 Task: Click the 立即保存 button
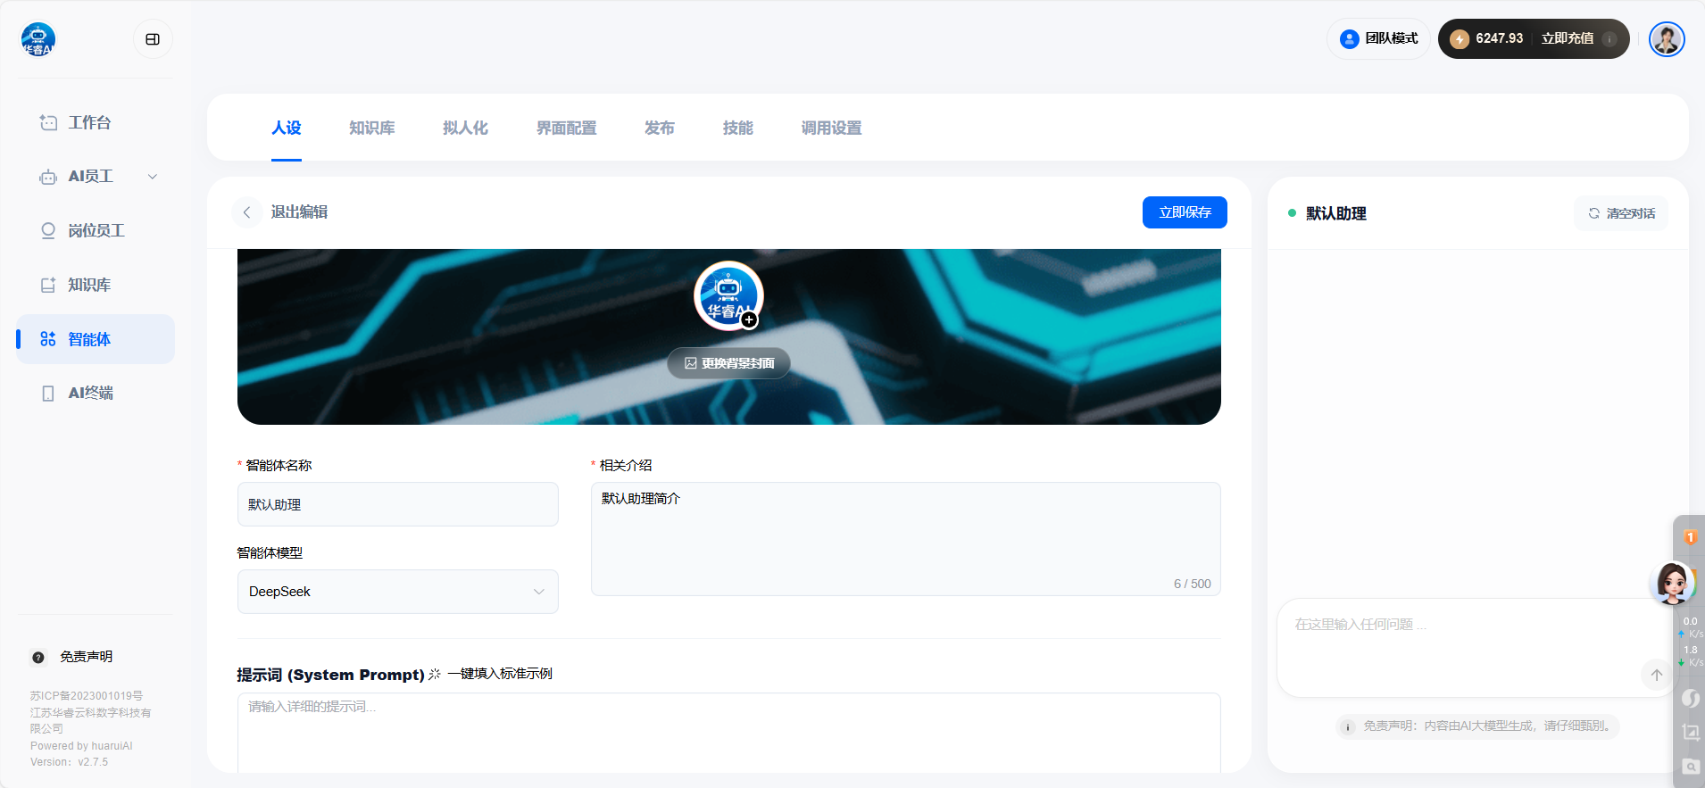click(1185, 212)
